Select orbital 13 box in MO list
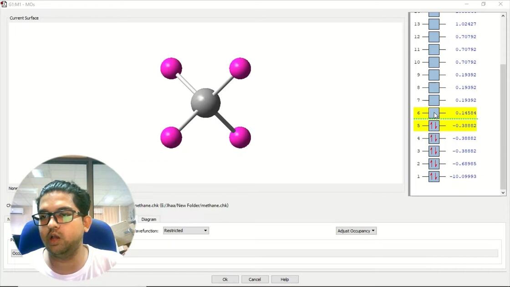 click(x=434, y=24)
